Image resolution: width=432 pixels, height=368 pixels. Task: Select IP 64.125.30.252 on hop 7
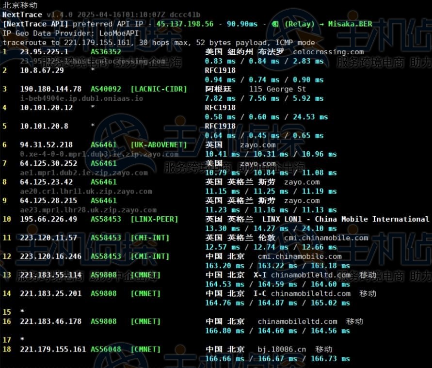pos(48,163)
